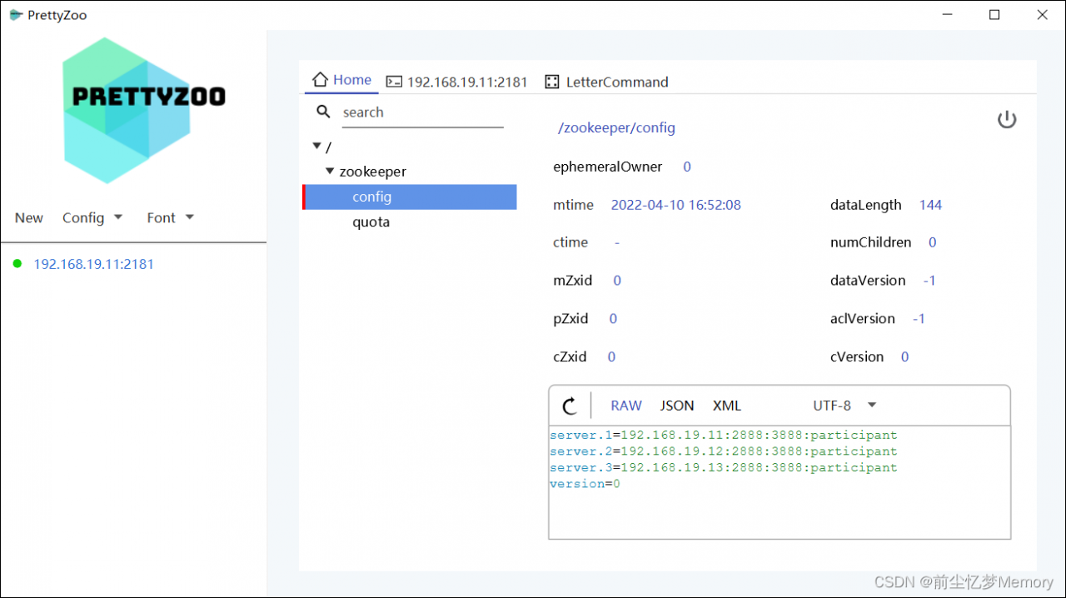The height and width of the screenshot is (598, 1066).
Task: Maximize the PrettyZoo window
Action: coord(994,15)
